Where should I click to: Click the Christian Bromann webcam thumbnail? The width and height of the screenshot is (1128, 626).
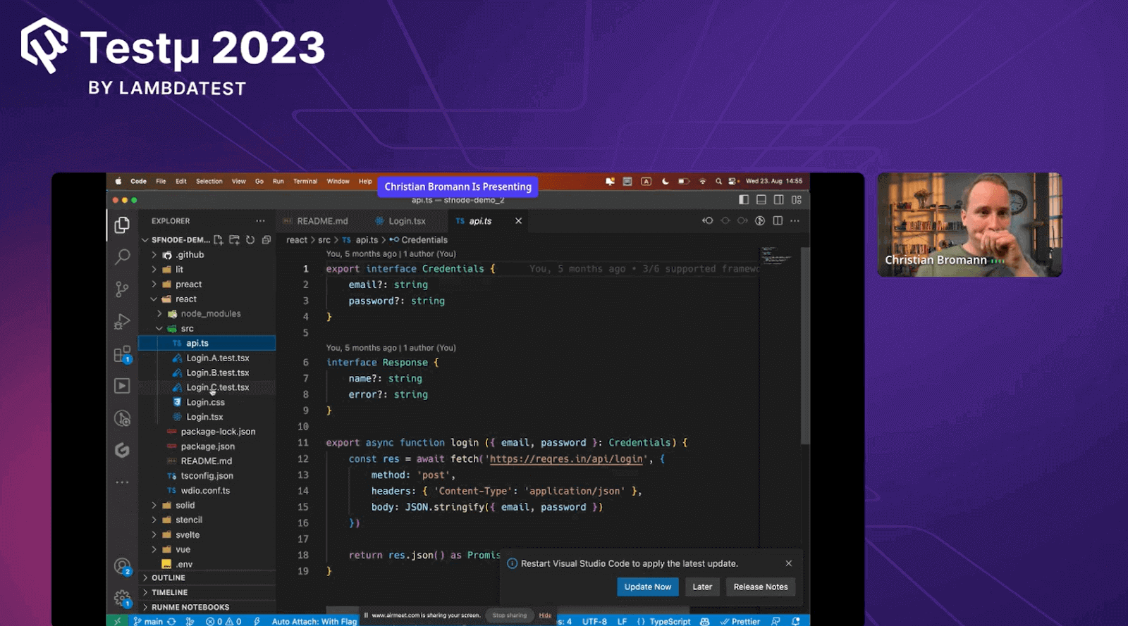tap(969, 225)
